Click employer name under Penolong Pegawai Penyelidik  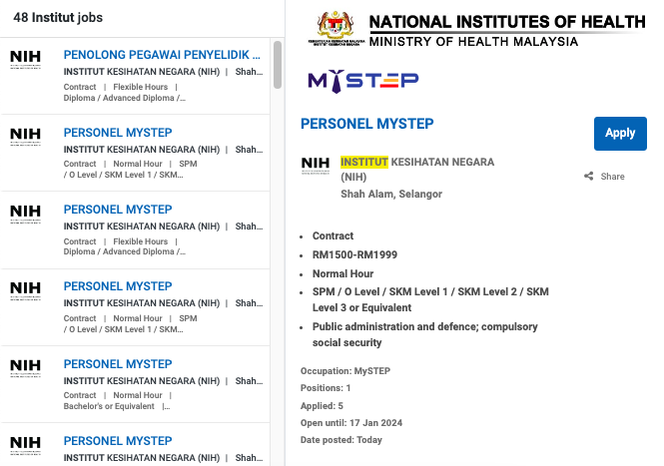141,72
